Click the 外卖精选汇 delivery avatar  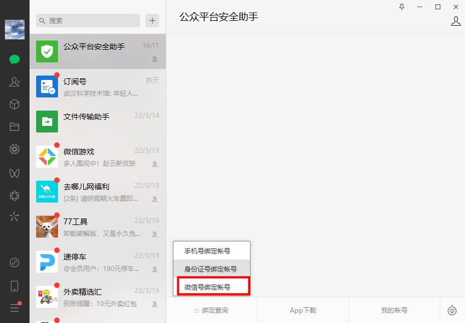47,297
